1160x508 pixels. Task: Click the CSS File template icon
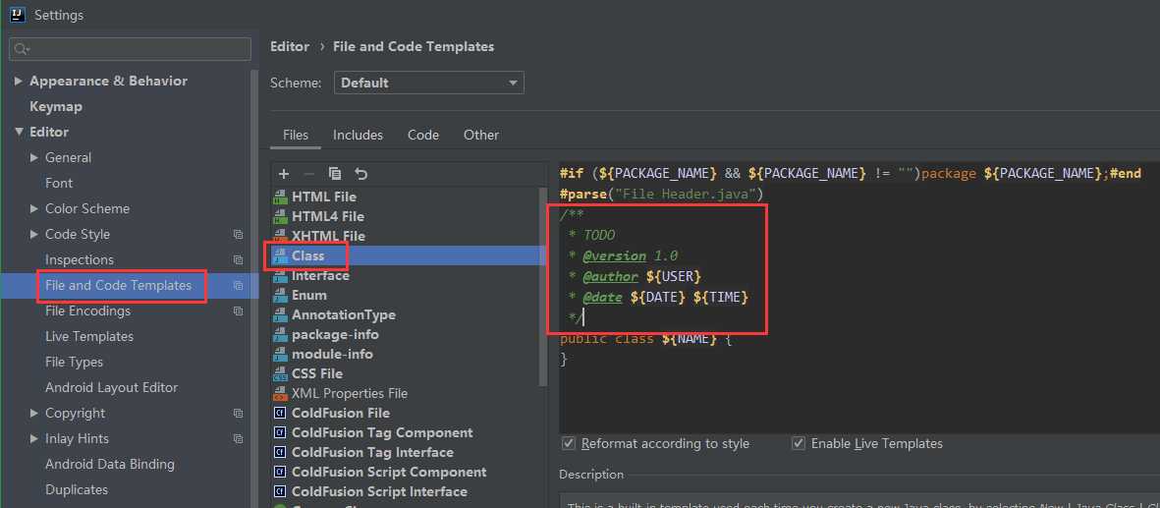(280, 373)
